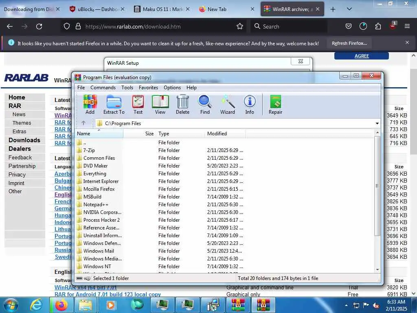Open the Options menu

tap(172, 88)
